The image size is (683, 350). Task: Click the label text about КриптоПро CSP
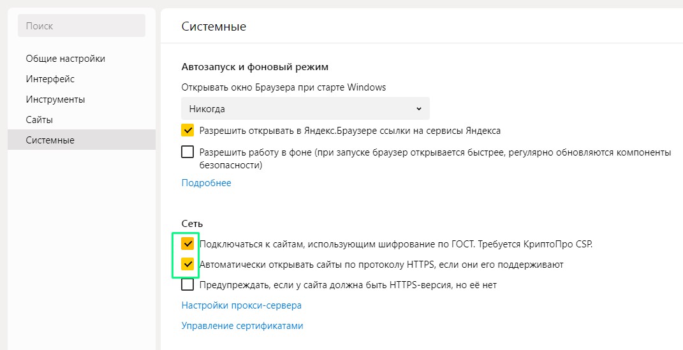[396, 244]
